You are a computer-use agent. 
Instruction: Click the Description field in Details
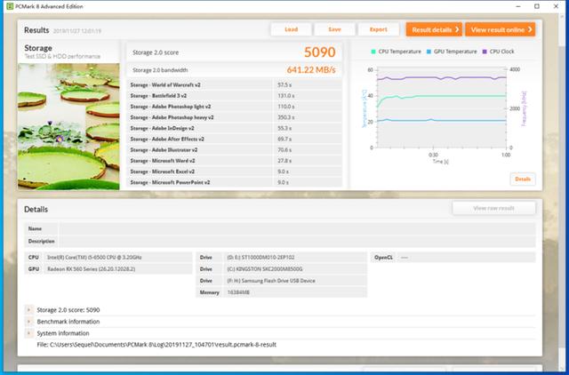[x=297, y=241]
